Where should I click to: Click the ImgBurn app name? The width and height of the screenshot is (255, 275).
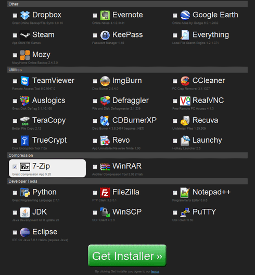(127, 81)
